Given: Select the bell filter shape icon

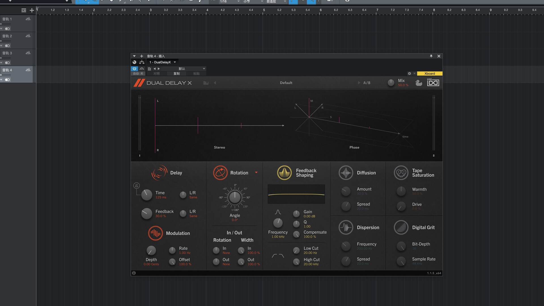Looking at the screenshot, I should click(x=278, y=212).
